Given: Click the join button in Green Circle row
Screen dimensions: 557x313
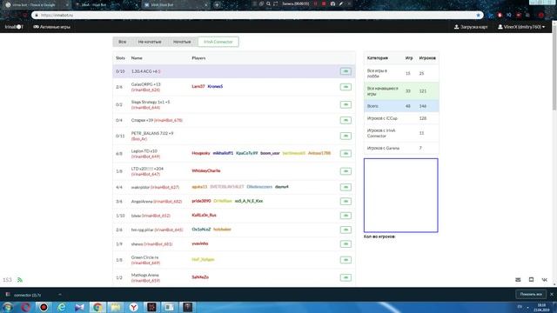Looking at the screenshot, I should coord(346,260).
